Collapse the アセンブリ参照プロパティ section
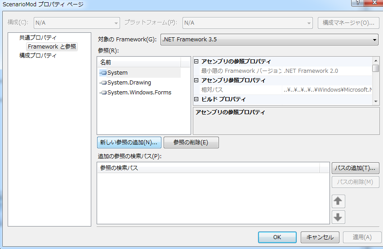This screenshot has width=383, height=249. pos(196,80)
